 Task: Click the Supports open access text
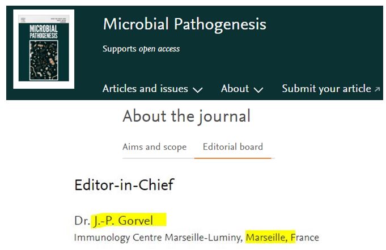[x=141, y=49]
